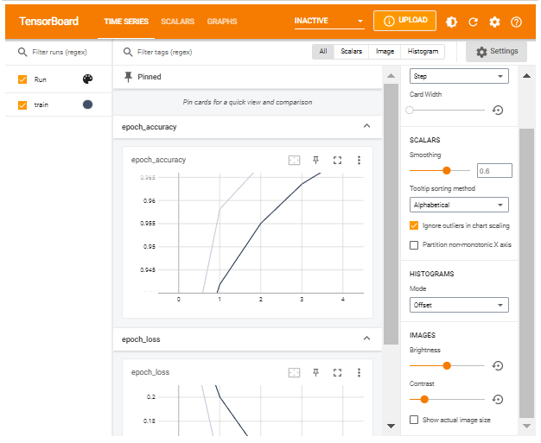Screen dimensions: 541x443
Task: Click the Brightness slider handle
Action: 447,366
